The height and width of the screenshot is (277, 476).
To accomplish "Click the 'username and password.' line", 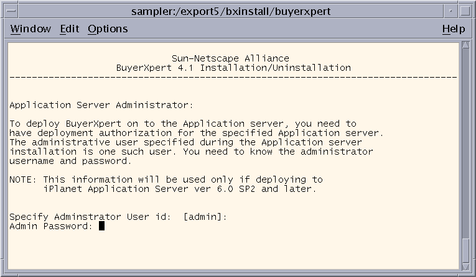I will [x=70, y=161].
